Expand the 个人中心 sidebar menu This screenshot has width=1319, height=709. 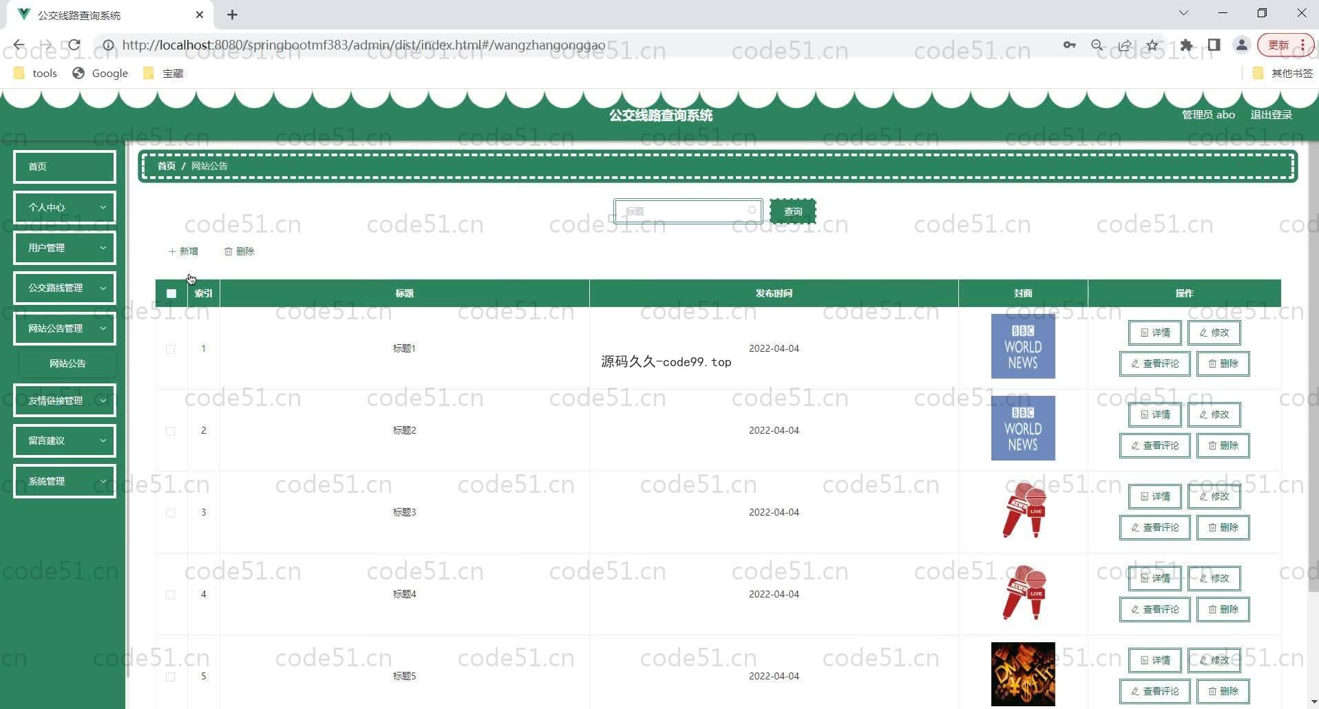(65, 207)
